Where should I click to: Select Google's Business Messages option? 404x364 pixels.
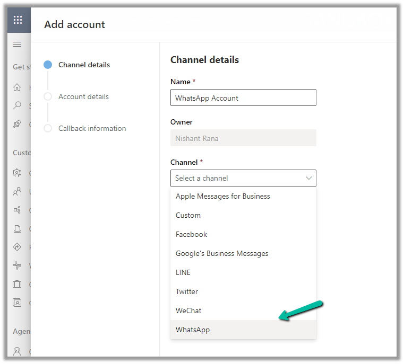pos(222,253)
